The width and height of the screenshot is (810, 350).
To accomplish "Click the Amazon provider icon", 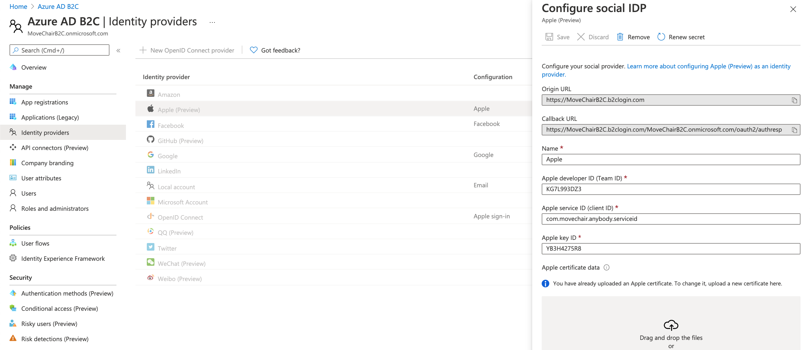I will coord(151,93).
